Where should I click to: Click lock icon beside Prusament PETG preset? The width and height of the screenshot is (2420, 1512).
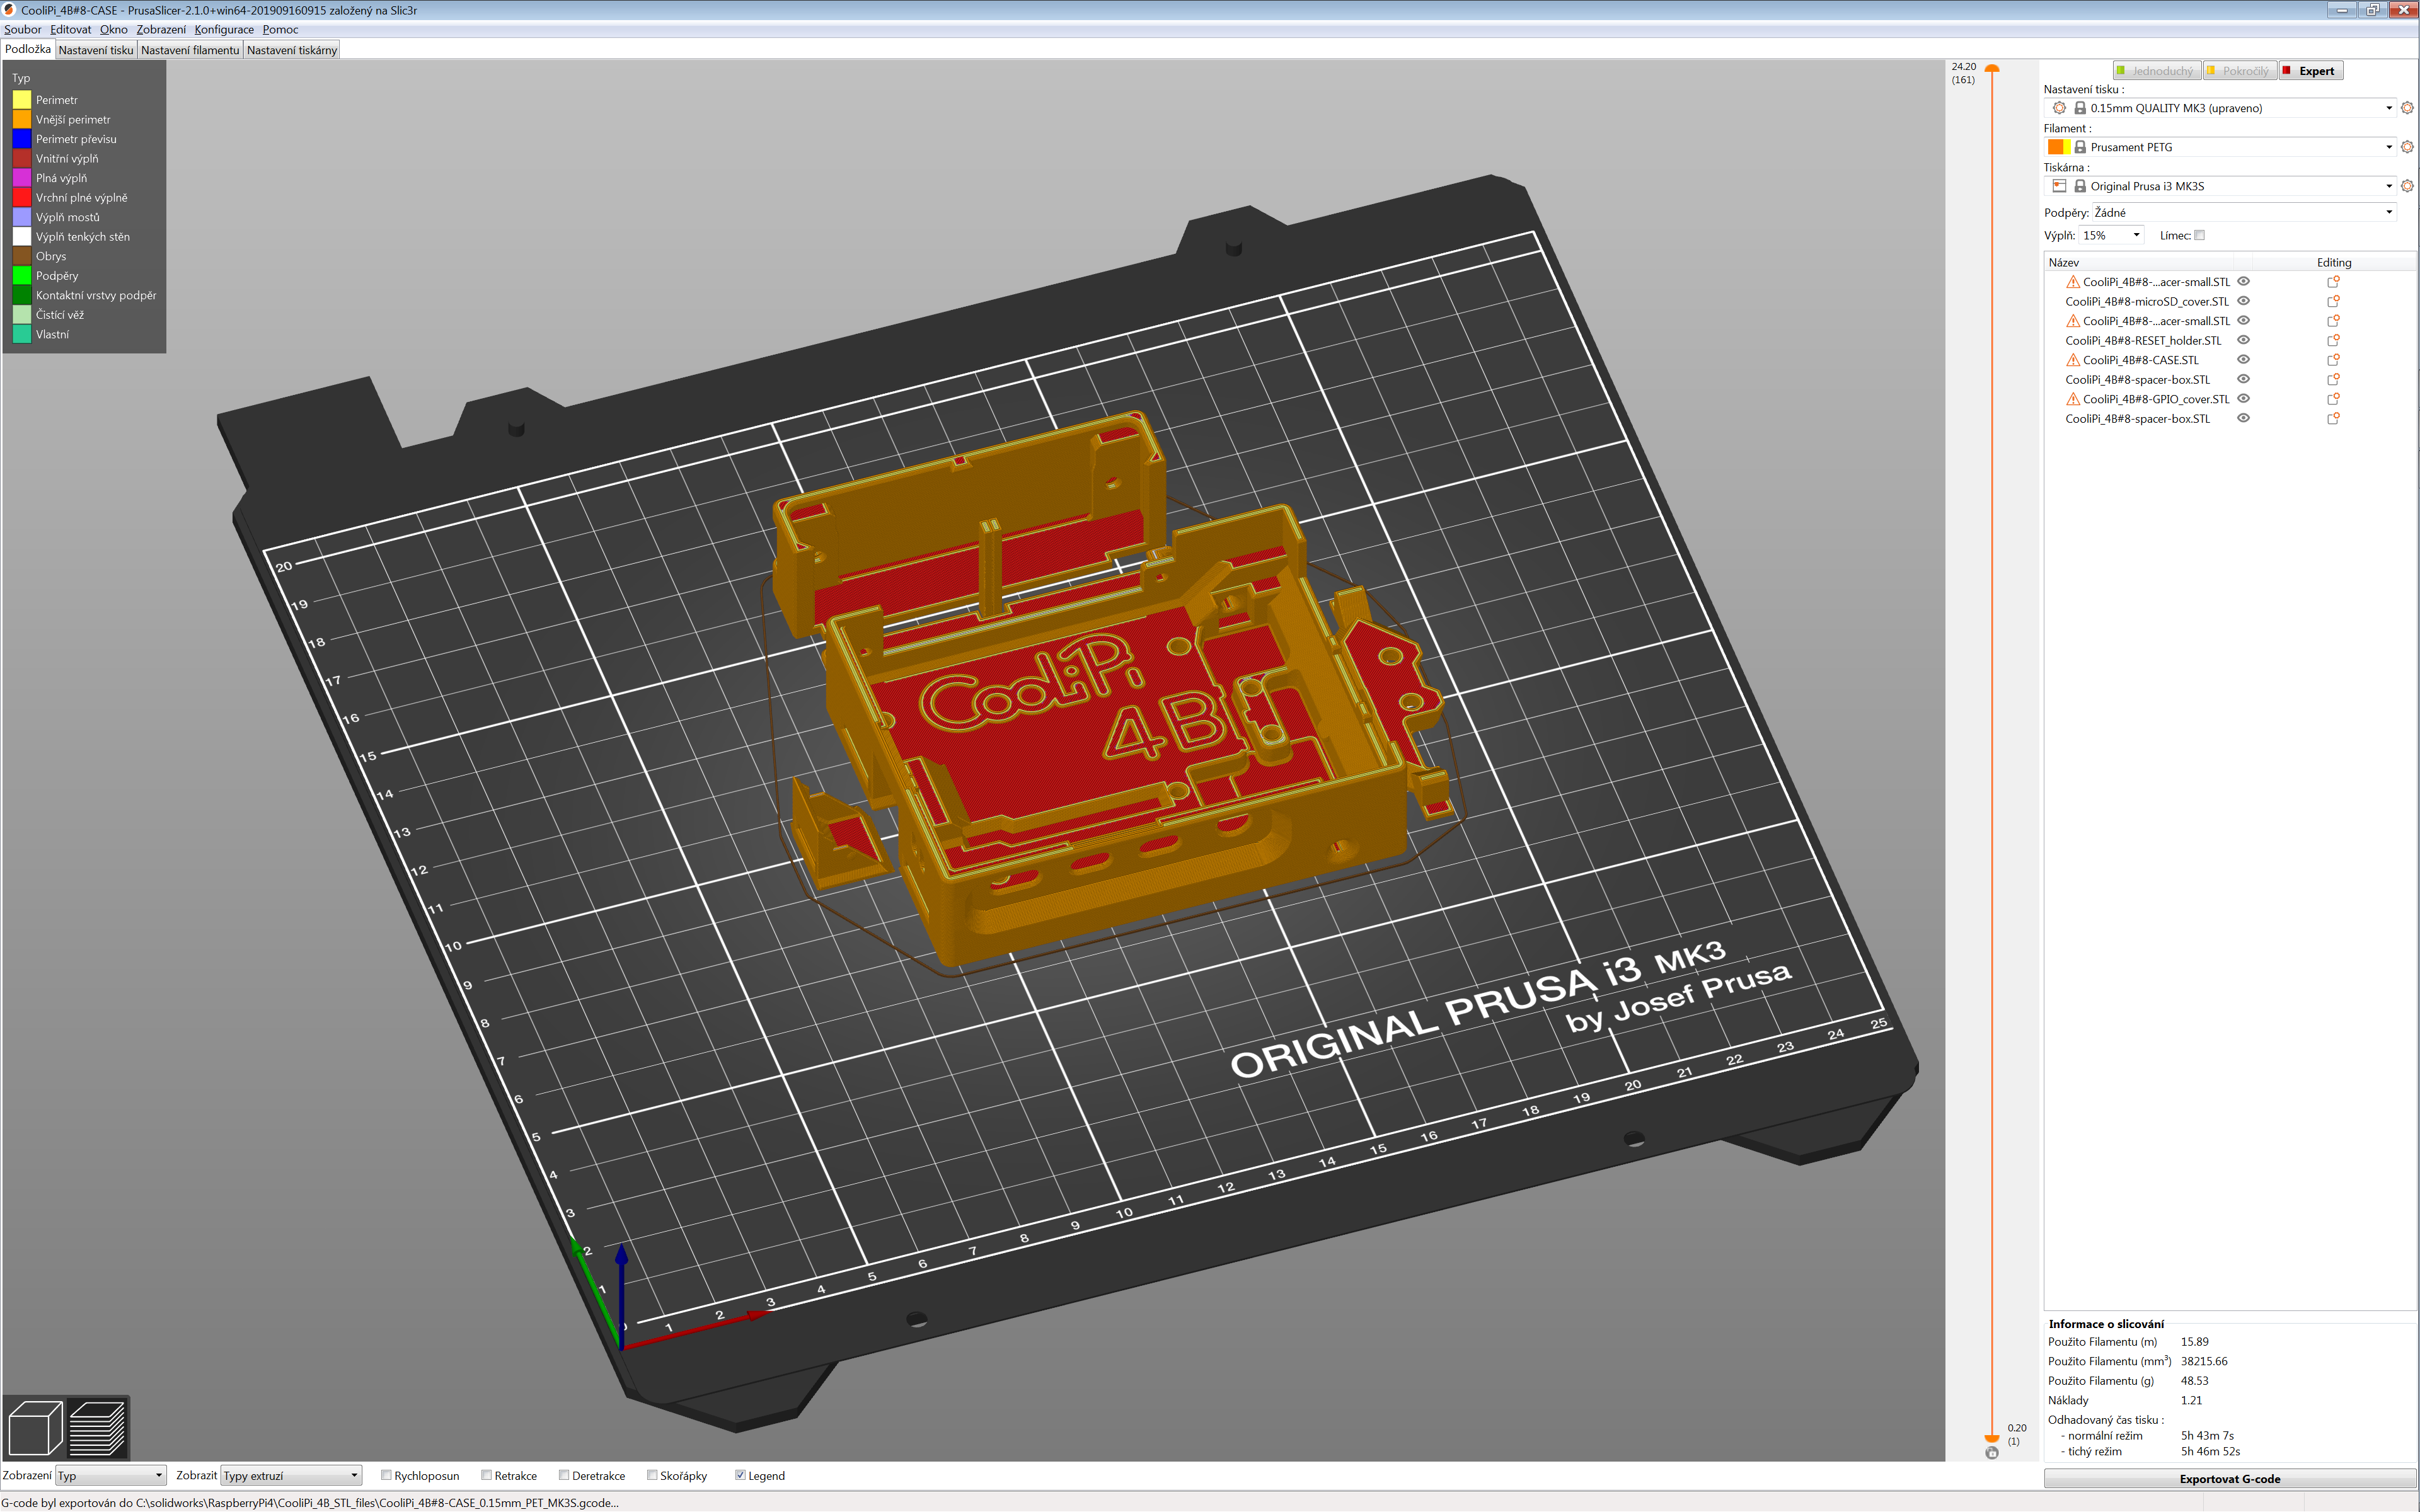click(2080, 147)
